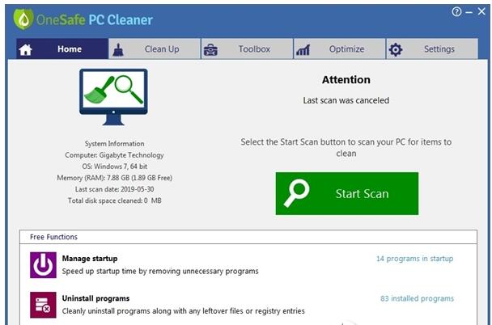This screenshot has width=492, height=325.
Task: Click 'Speed up startup time' description
Action: coord(160,271)
